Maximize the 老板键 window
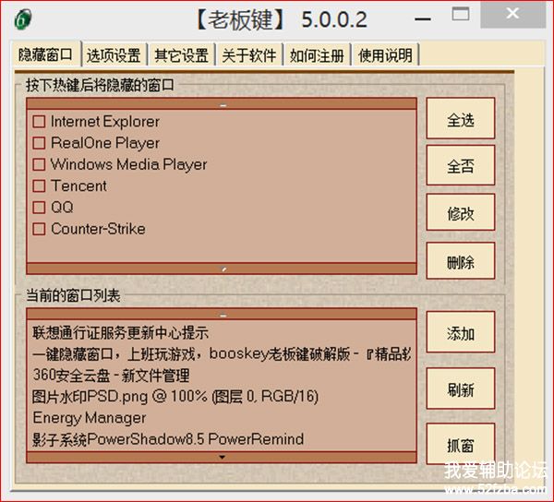 pyautogui.click(x=461, y=14)
